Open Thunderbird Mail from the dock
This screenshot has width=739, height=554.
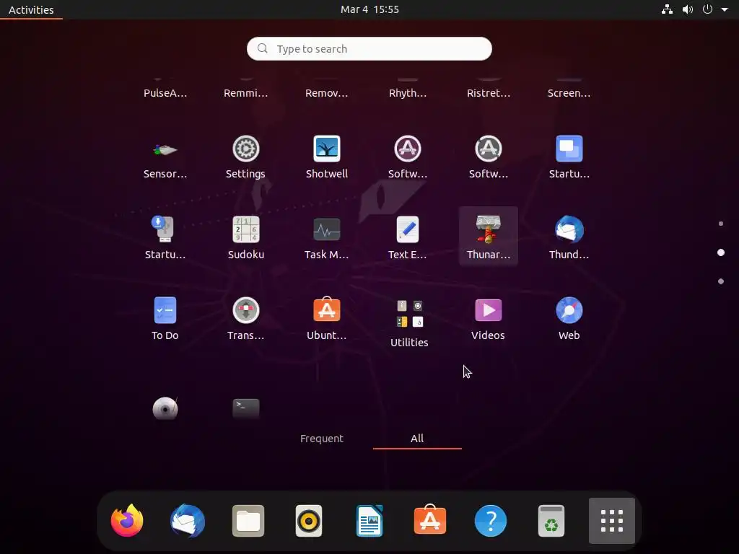pos(188,521)
